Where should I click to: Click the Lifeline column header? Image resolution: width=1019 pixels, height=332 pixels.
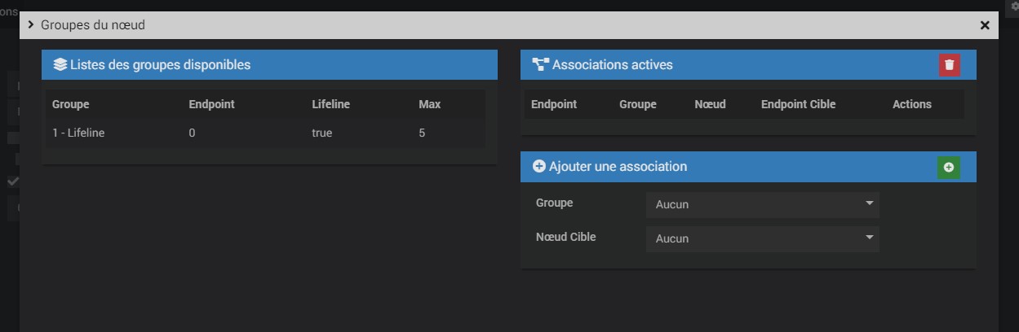(x=330, y=104)
